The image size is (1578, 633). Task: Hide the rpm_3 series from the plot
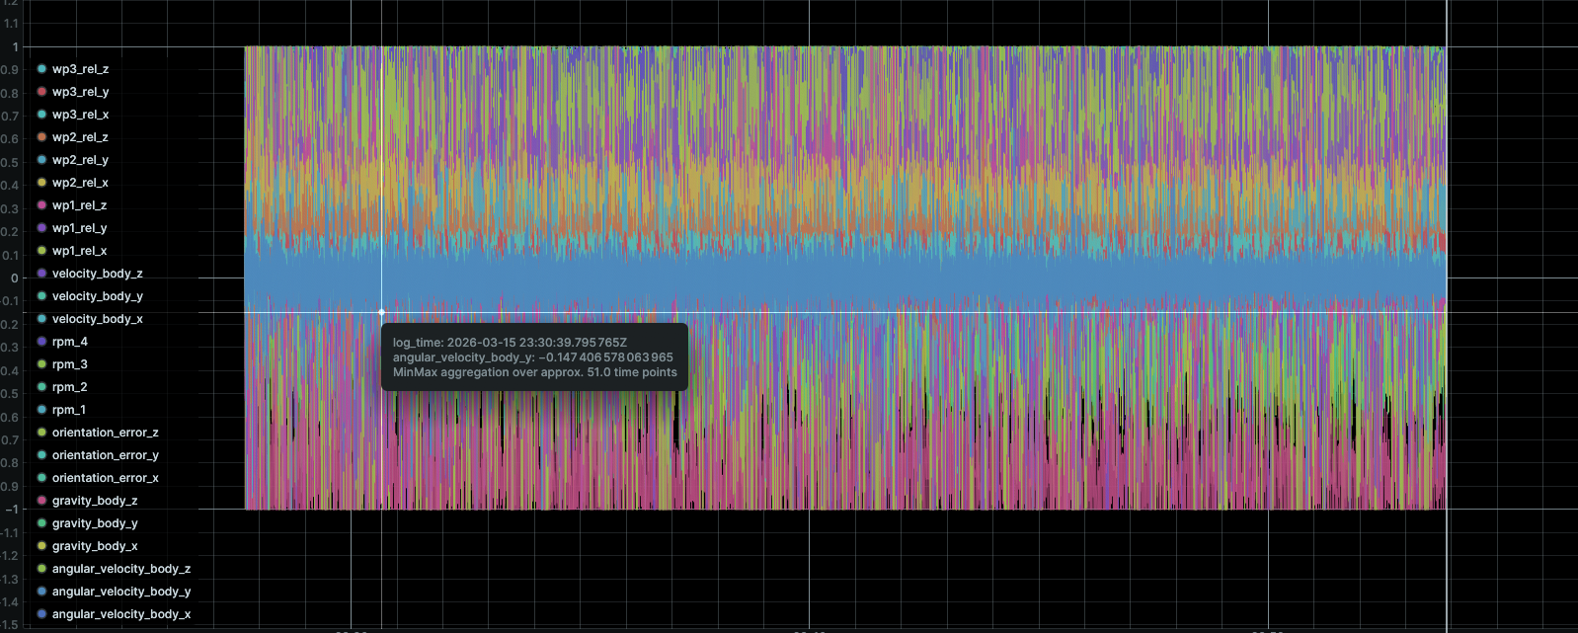(69, 364)
